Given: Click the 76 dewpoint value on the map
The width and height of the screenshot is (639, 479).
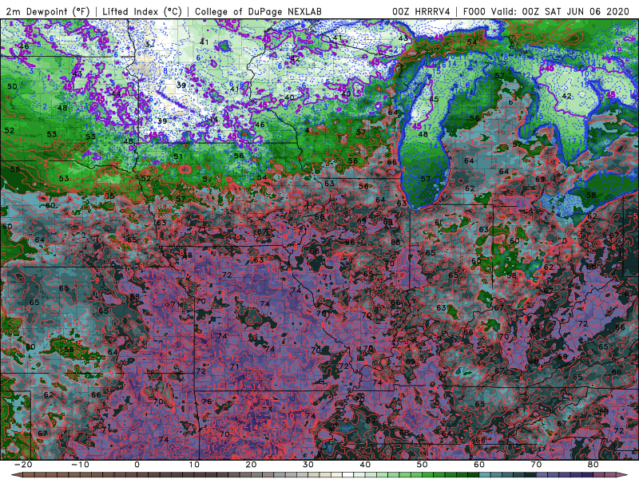Looking at the screenshot, I should 207,402.
